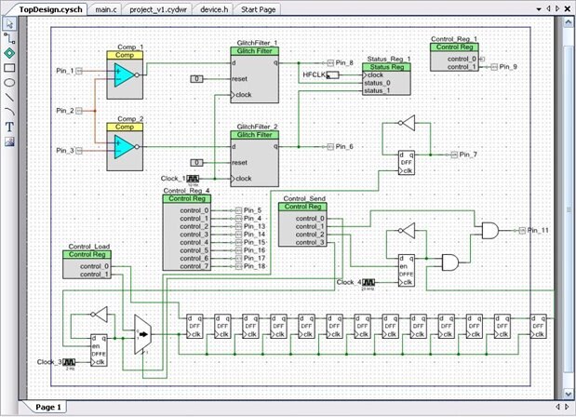Select the Pin_16 output terminal

(x=239, y=250)
